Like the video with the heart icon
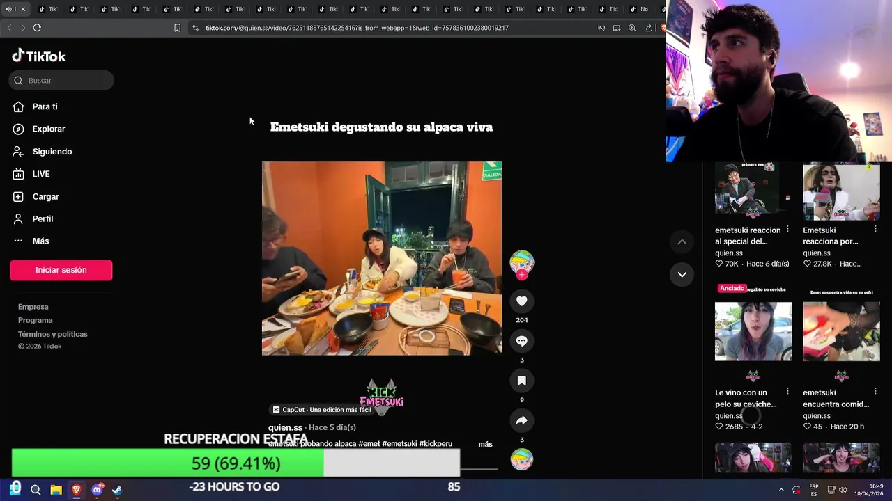This screenshot has width=892, height=501. pos(521,301)
